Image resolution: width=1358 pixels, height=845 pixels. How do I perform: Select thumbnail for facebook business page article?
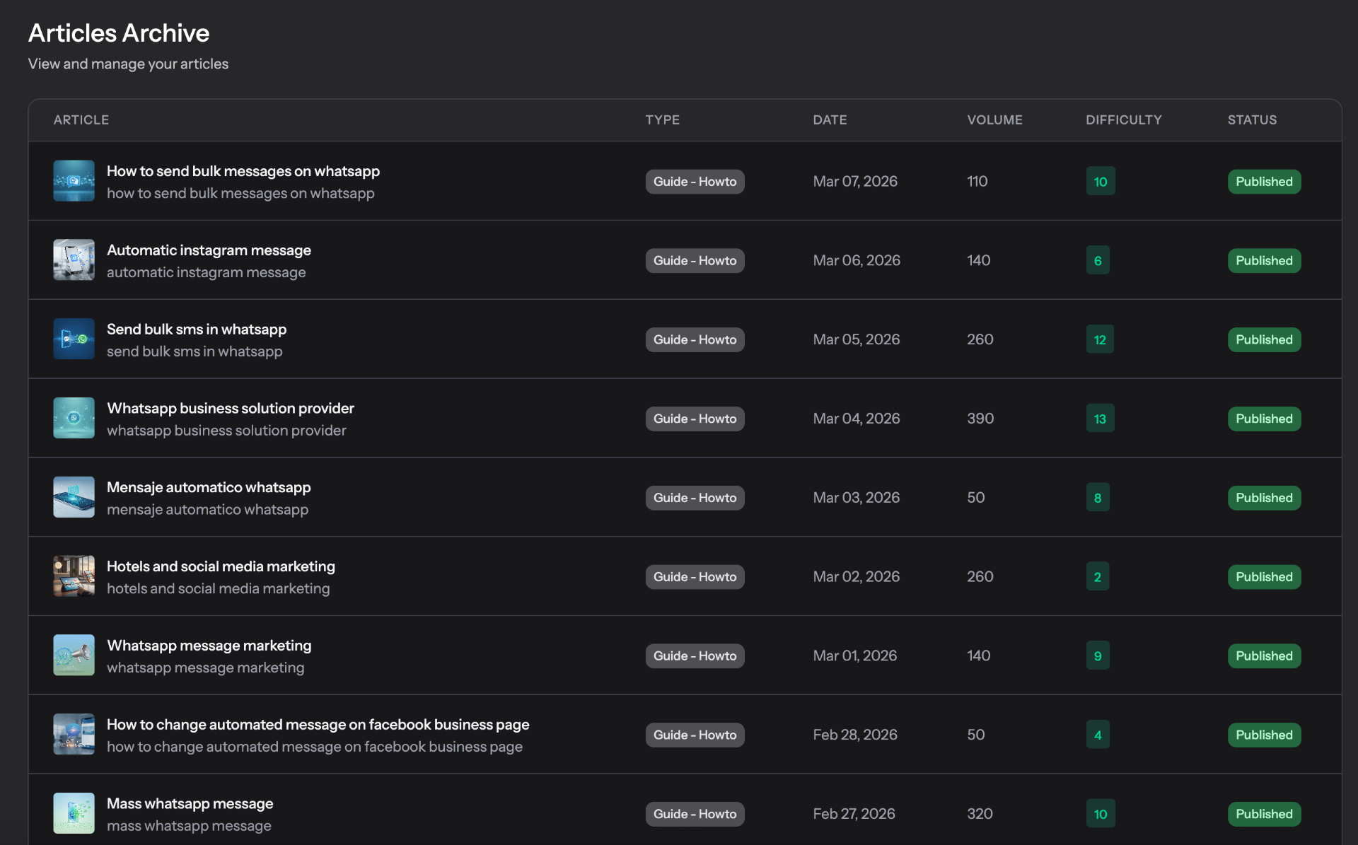pyautogui.click(x=74, y=735)
